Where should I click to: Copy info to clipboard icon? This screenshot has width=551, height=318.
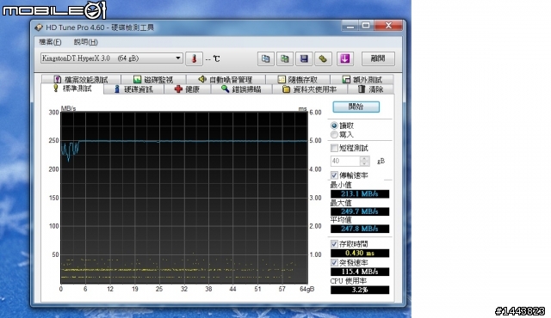pos(266,58)
